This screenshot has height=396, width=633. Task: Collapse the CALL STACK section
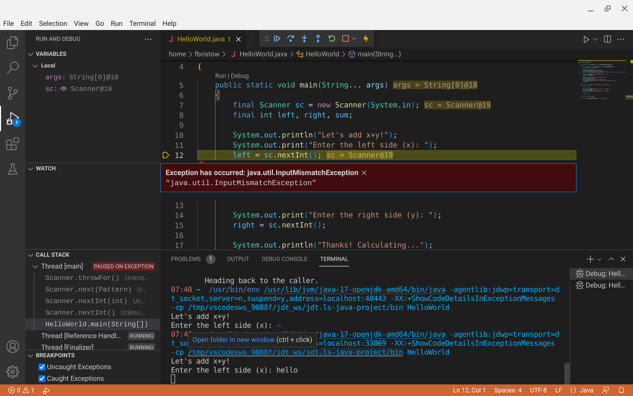click(x=31, y=255)
